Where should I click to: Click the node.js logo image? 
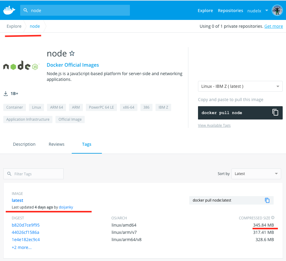[21, 65]
